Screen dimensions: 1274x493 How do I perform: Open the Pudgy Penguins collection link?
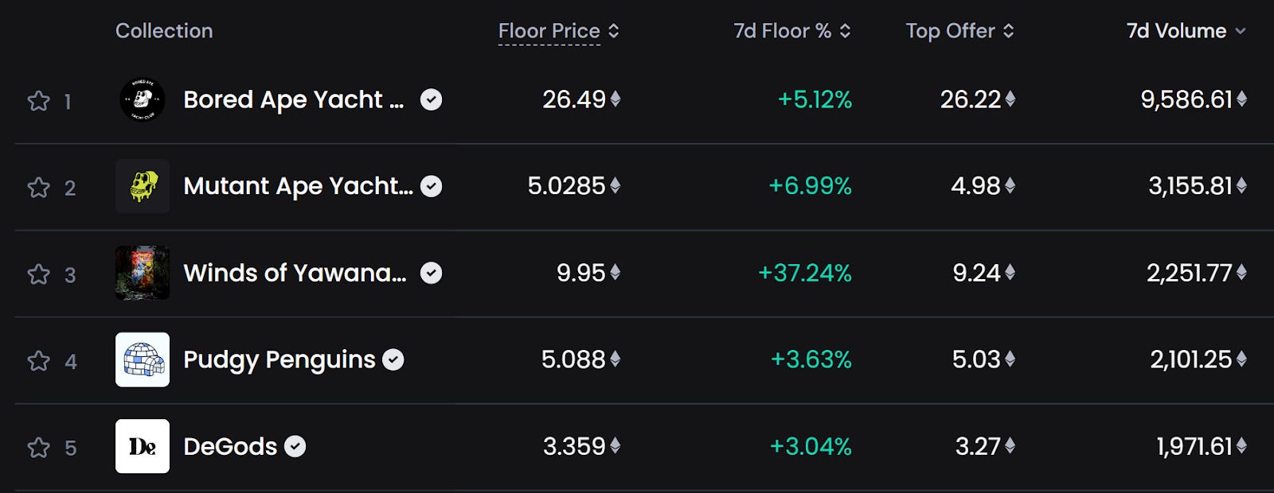click(279, 359)
